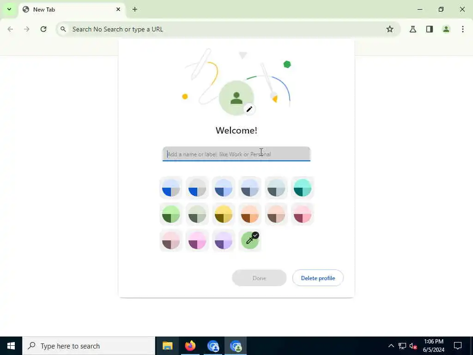Select the magenta theme color swatch
Screen dimensions: 473x355
tap(197, 240)
